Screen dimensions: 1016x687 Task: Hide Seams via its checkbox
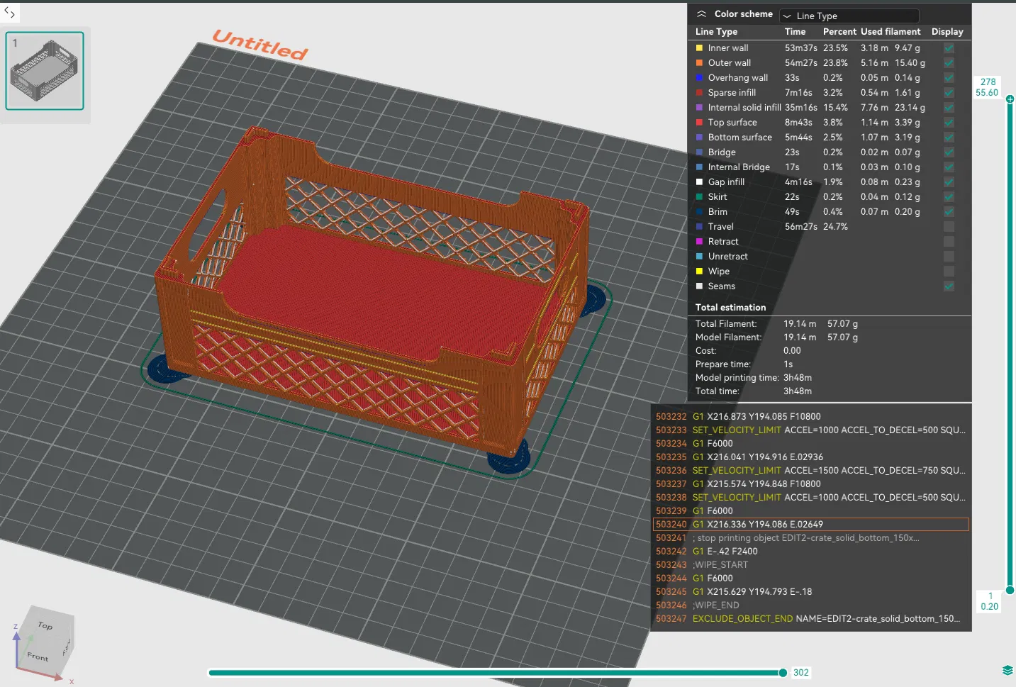point(949,286)
